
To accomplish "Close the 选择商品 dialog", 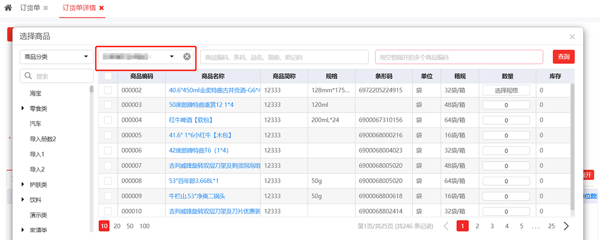I will [572, 36].
